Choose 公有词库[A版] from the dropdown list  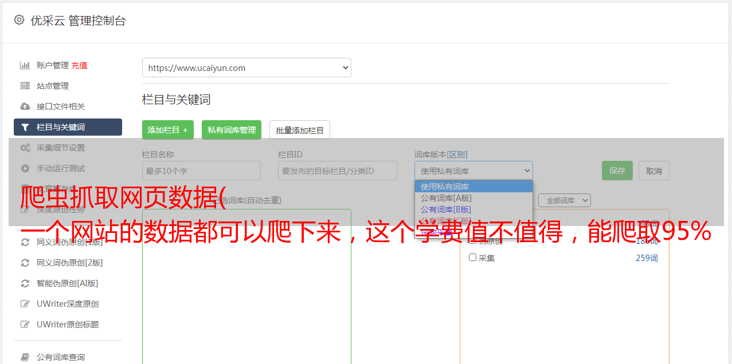point(446,198)
